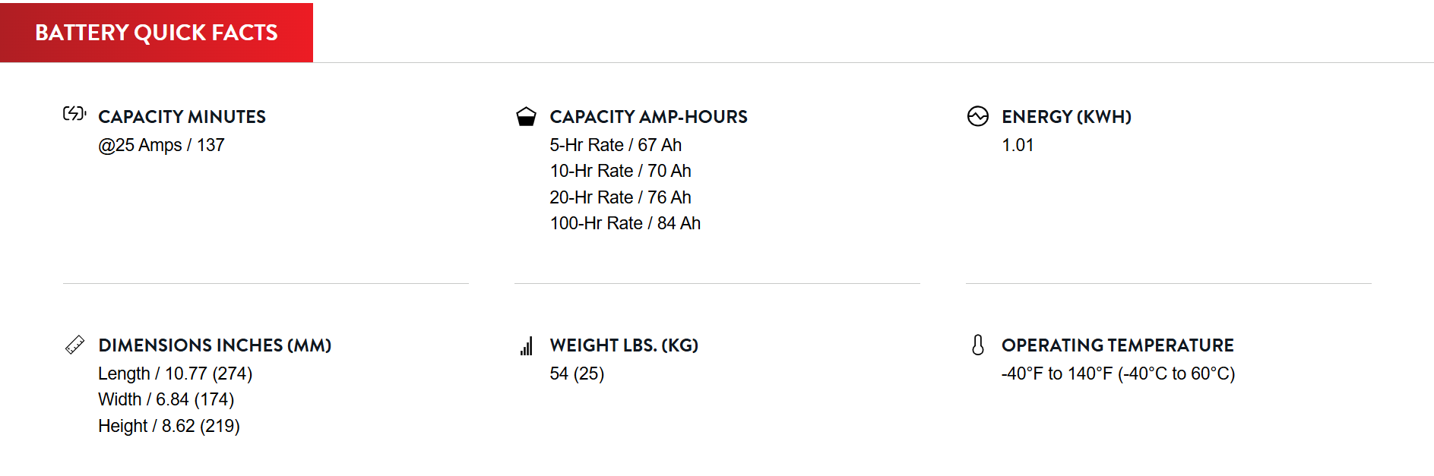The image size is (1434, 476).
Task: Click the @25 Amps / 137 value
Action: pyautogui.click(x=161, y=145)
